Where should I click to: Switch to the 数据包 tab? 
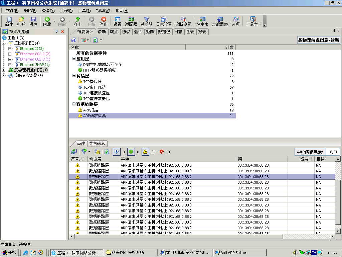pos(164,32)
